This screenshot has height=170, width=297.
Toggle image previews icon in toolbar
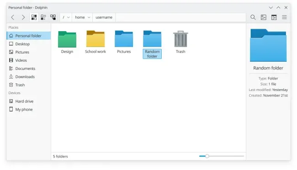click(x=264, y=17)
